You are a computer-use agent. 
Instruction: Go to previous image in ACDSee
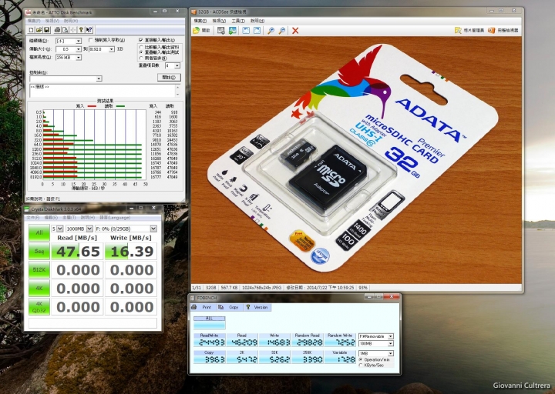pos(246,30)
